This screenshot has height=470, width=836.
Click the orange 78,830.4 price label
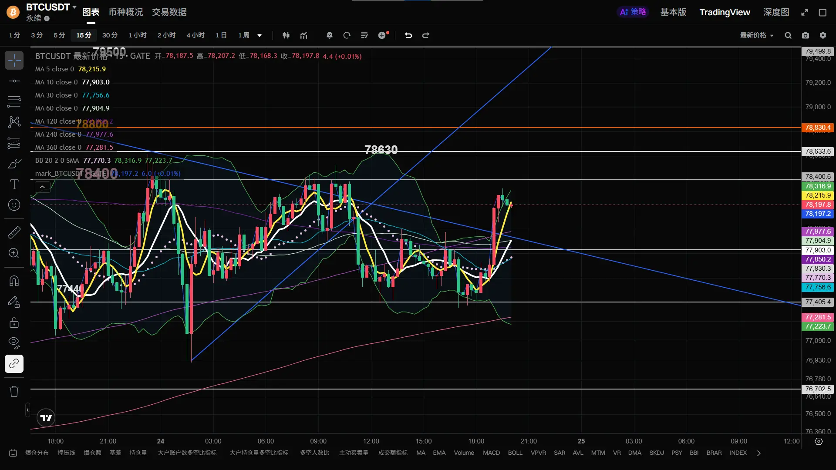pos(818,128)
